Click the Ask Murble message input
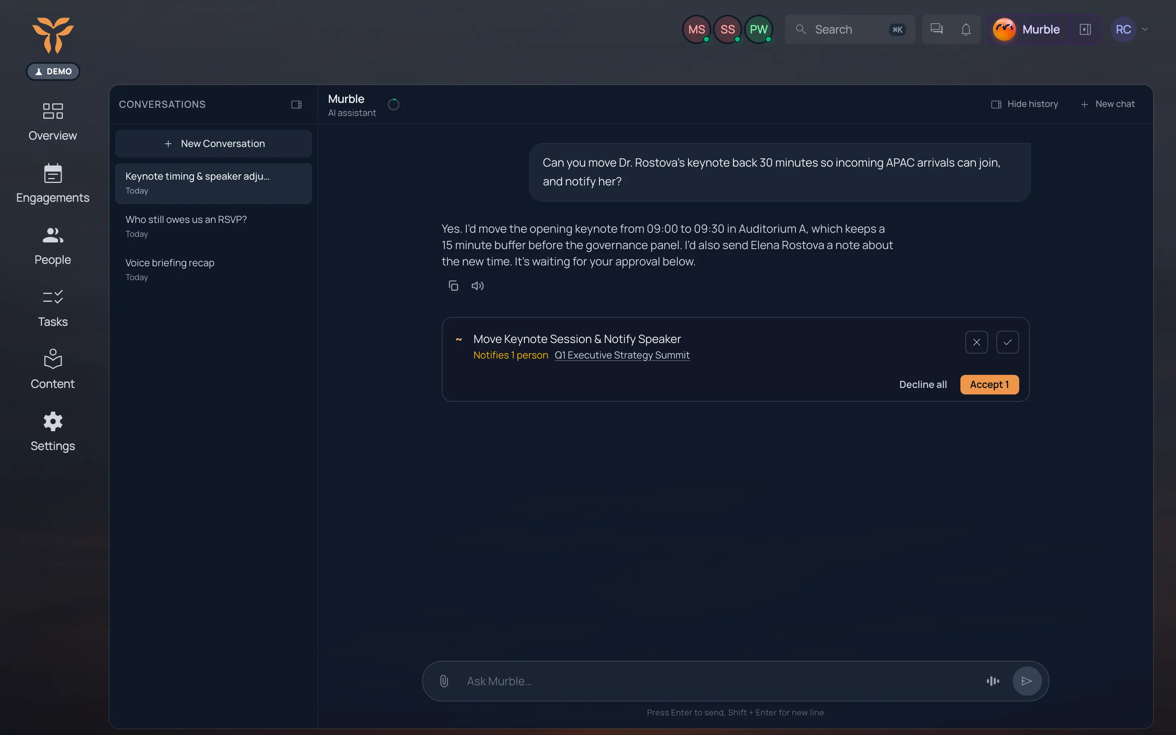The height and width of the screenshot is (735, 1176). tap(719, 681)
